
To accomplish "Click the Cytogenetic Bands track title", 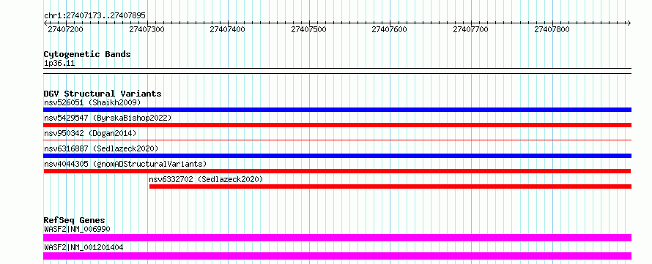I will pyautogui.click(x=87, y=54).
